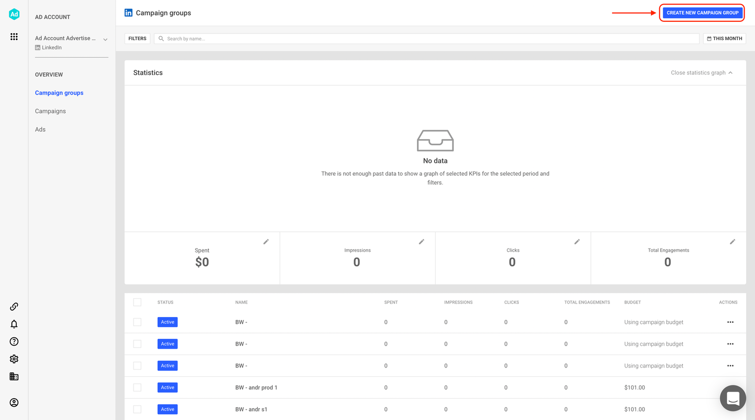Viewport: 755px width, 420px height.
Task: Click Active status of BW - andr s1
Action: click(168, 409)
